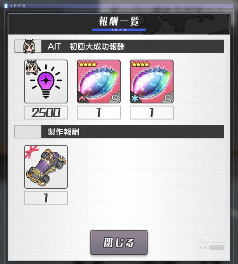The width and height of the screenshot is (238, 264).
Task: Click the 製作報酬 section header
Action: coord(119,132)
